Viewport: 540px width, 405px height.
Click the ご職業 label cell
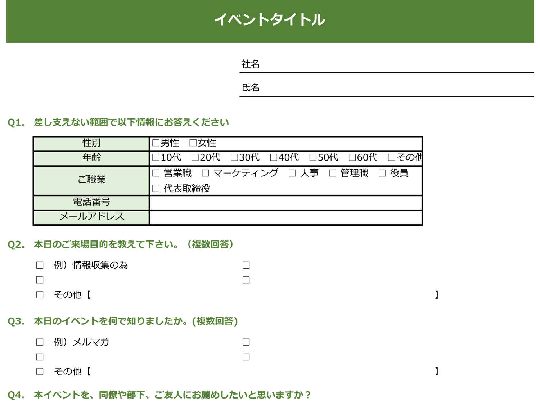[91, 180]
